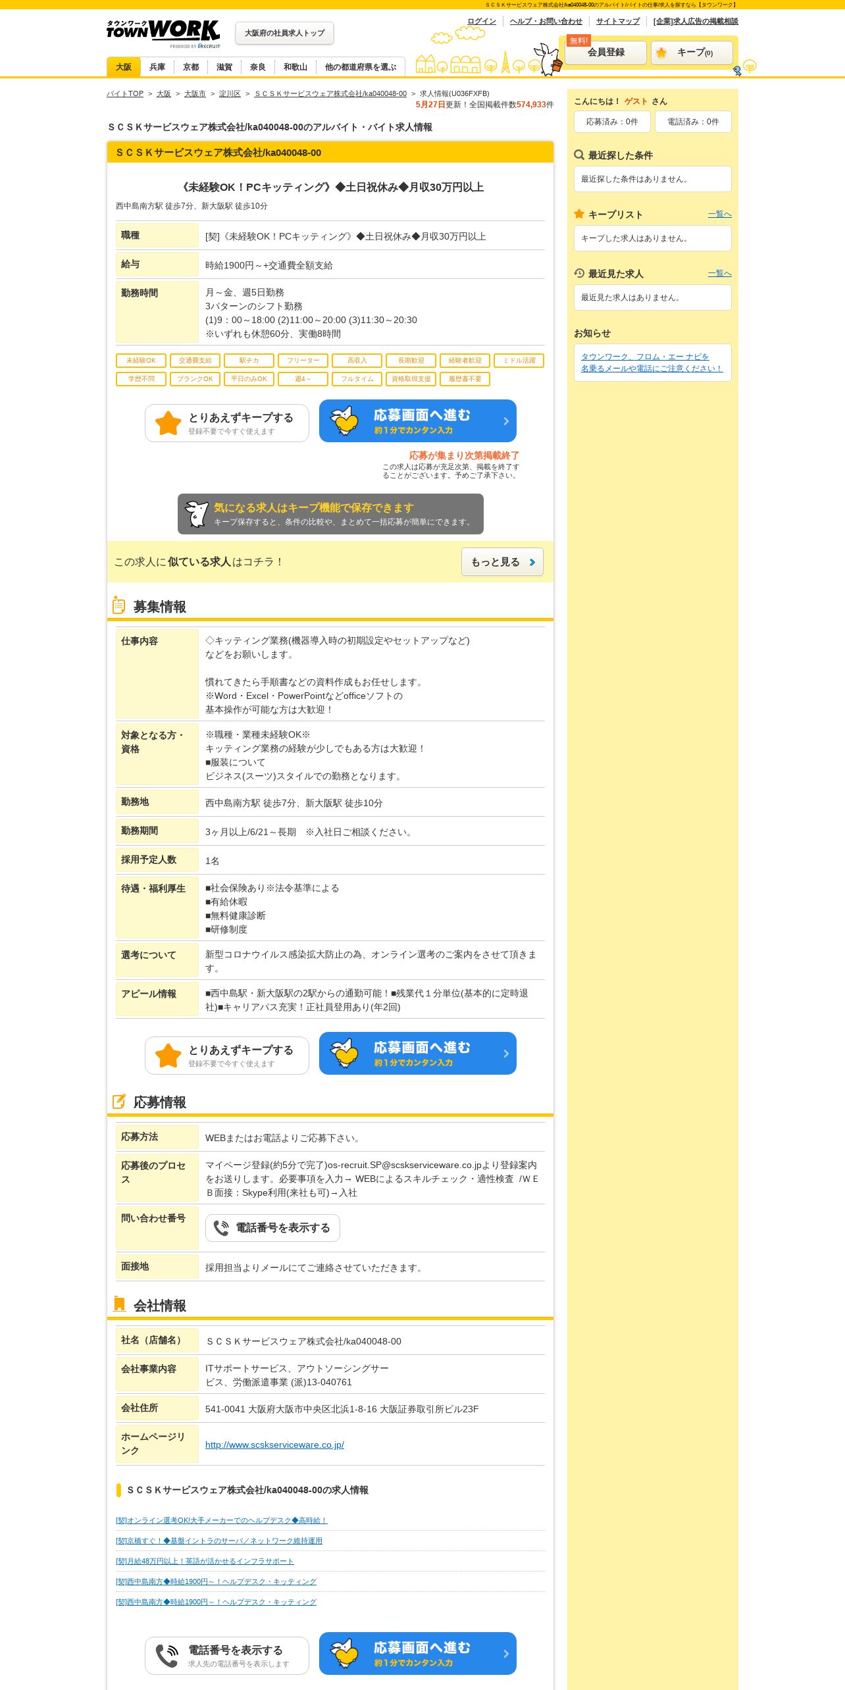The width and height of the screenshot is (845, 1690).
Task: Click the 交通費支給 tag
Action: tap(195, 361)
